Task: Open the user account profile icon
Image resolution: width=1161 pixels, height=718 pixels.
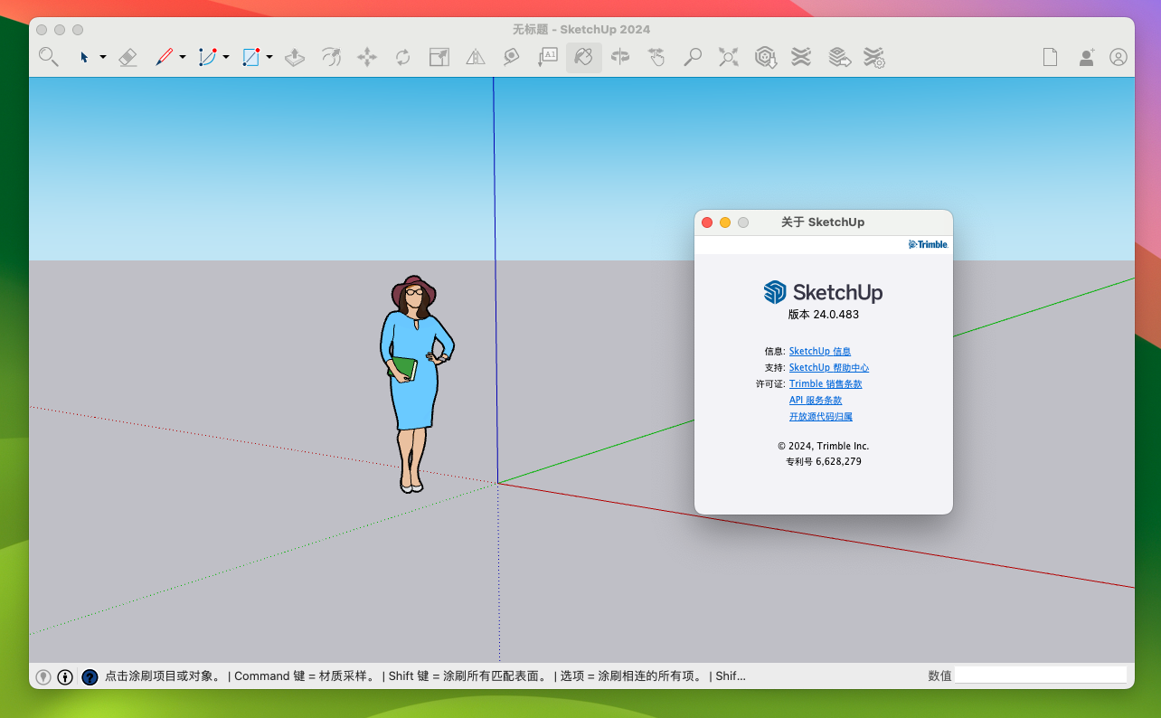Action: coord(1119,57)
